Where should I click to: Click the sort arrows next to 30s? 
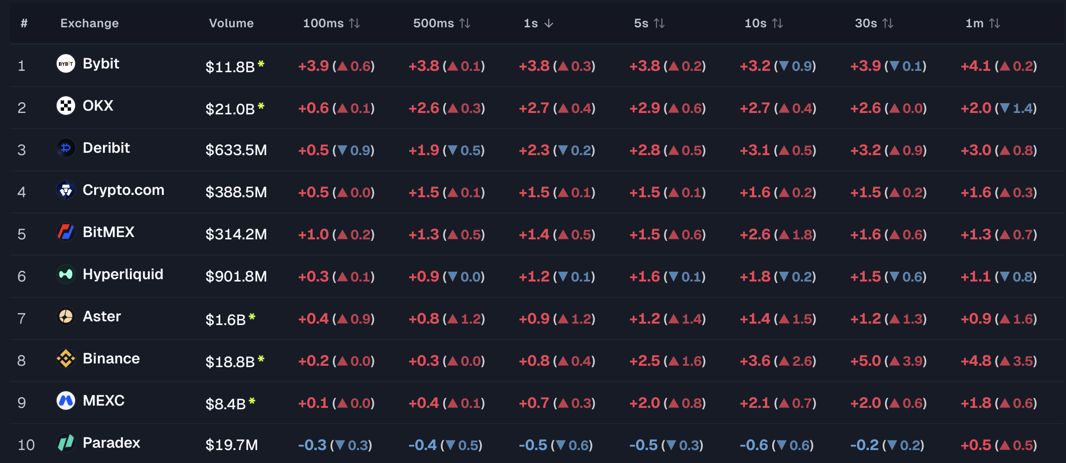(x=888, y=23)
